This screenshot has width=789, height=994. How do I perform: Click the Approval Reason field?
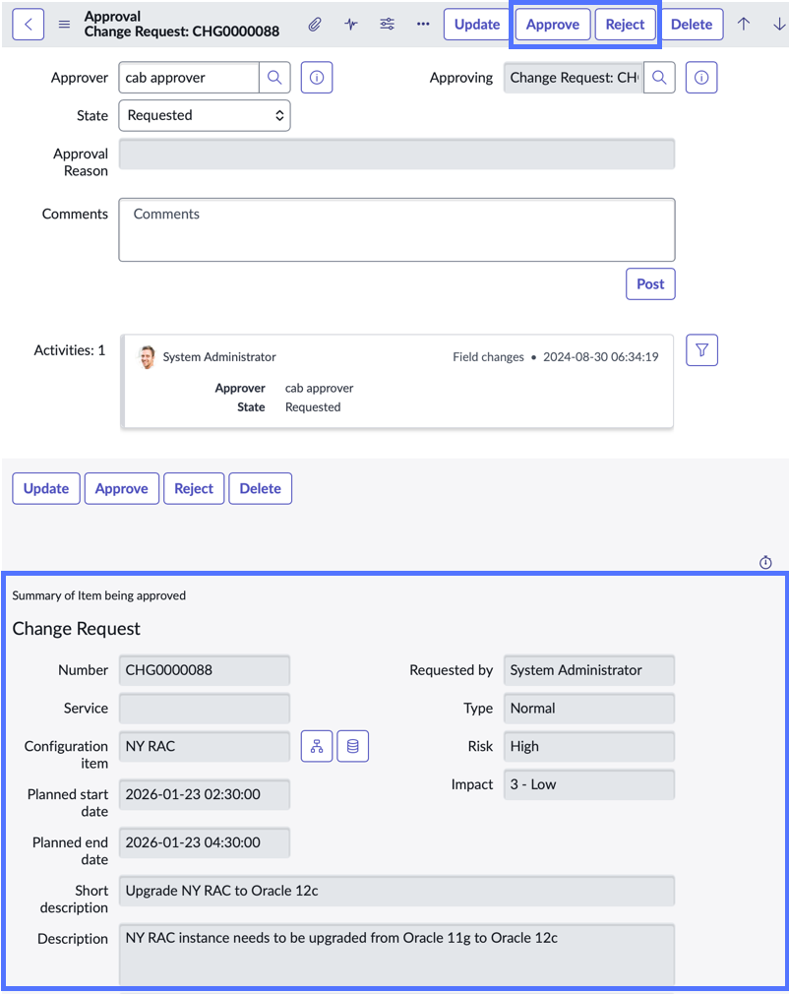click(396, 155)
